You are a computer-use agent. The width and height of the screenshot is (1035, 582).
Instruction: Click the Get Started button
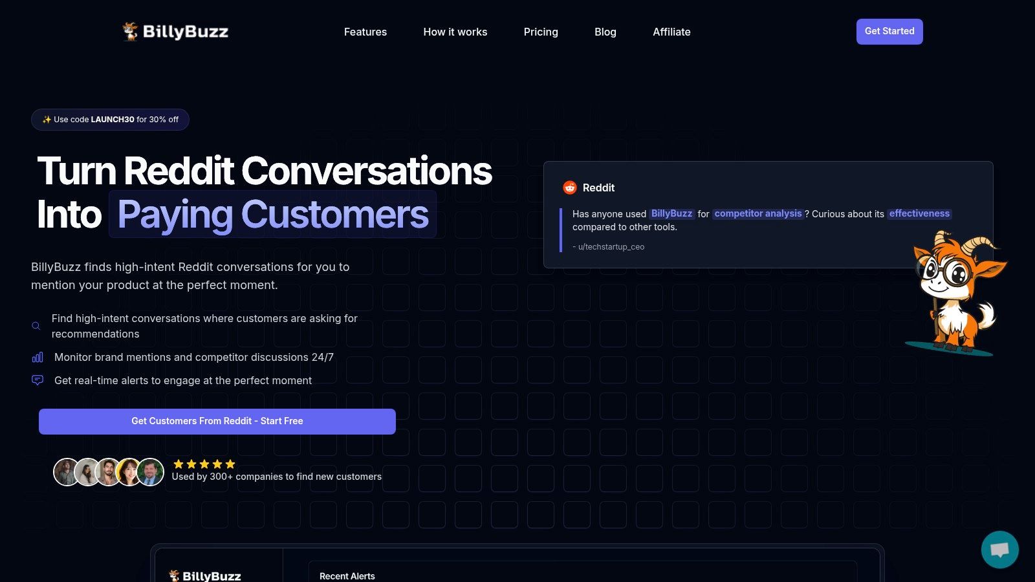(889, 32)
